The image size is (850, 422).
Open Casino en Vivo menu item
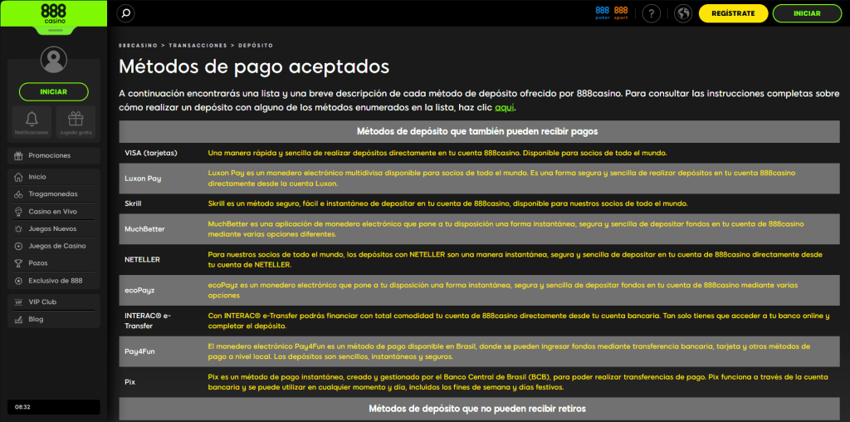coord(54,212)
